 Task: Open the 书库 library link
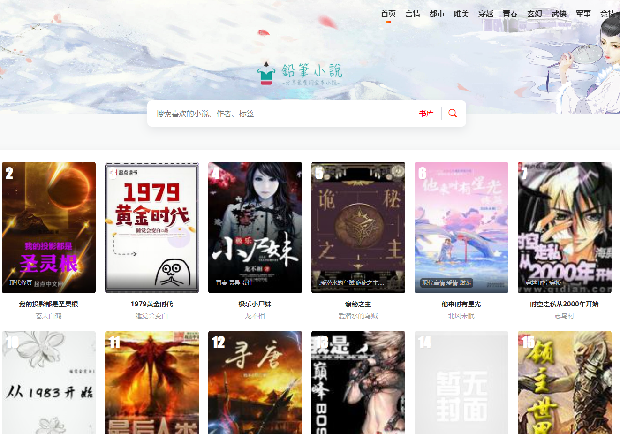click(x=427, y=114)
